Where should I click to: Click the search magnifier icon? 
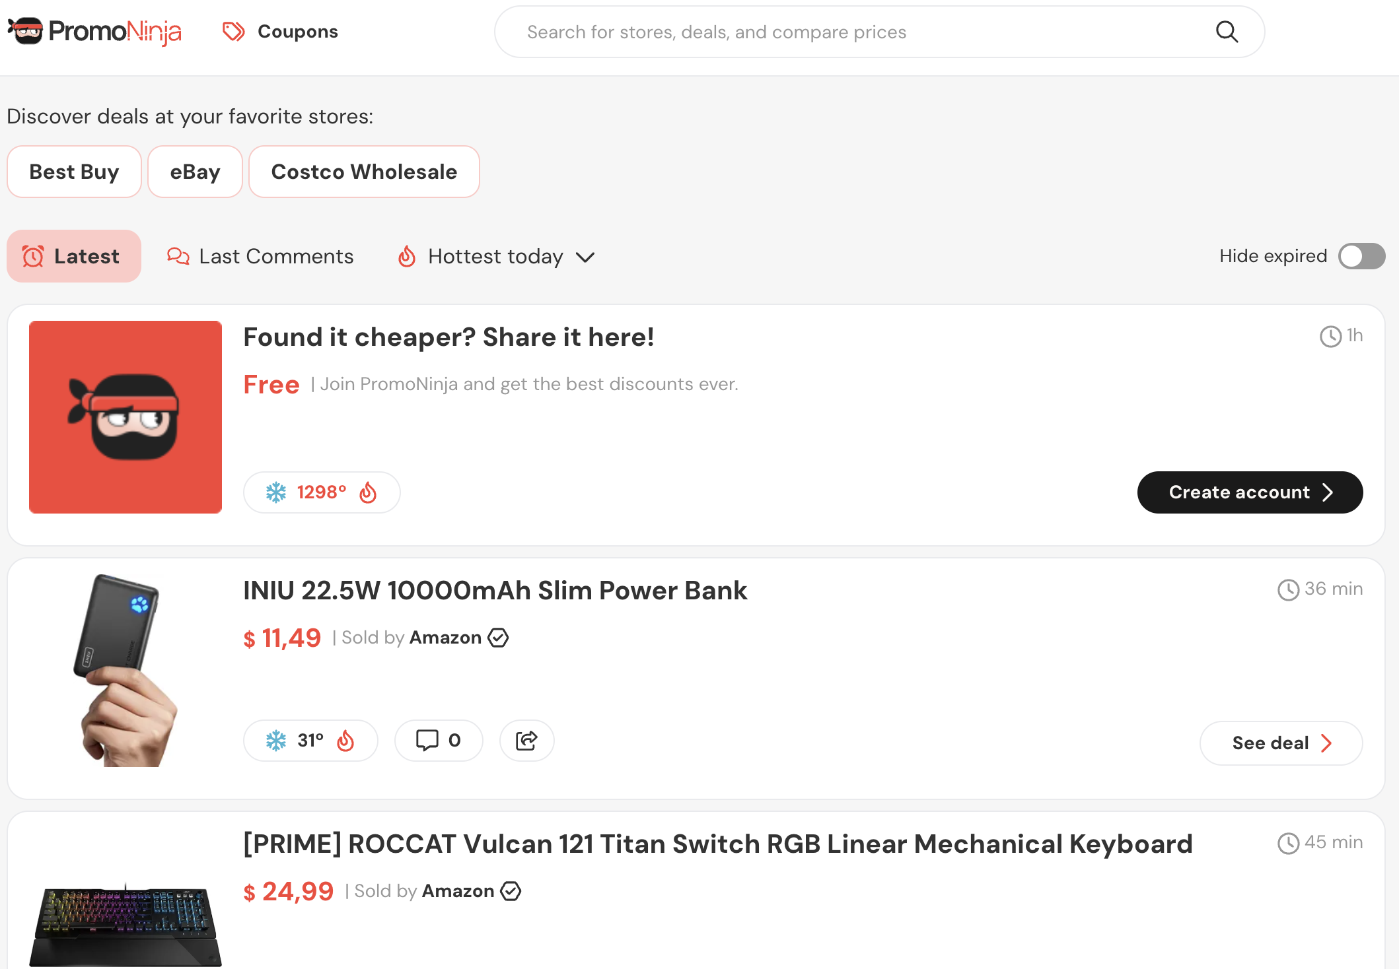(1227, 32)
